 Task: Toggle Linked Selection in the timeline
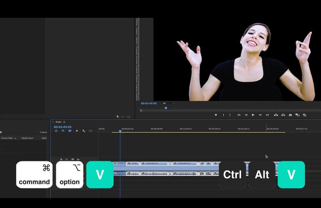pyautogui.click(x=70, y=131)
